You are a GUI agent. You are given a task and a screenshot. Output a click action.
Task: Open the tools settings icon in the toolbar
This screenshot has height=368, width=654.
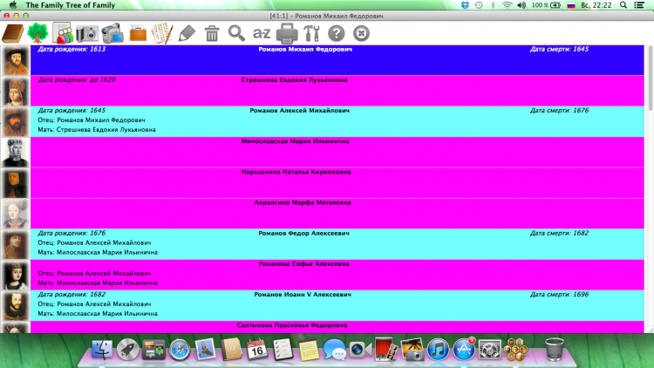311,33
